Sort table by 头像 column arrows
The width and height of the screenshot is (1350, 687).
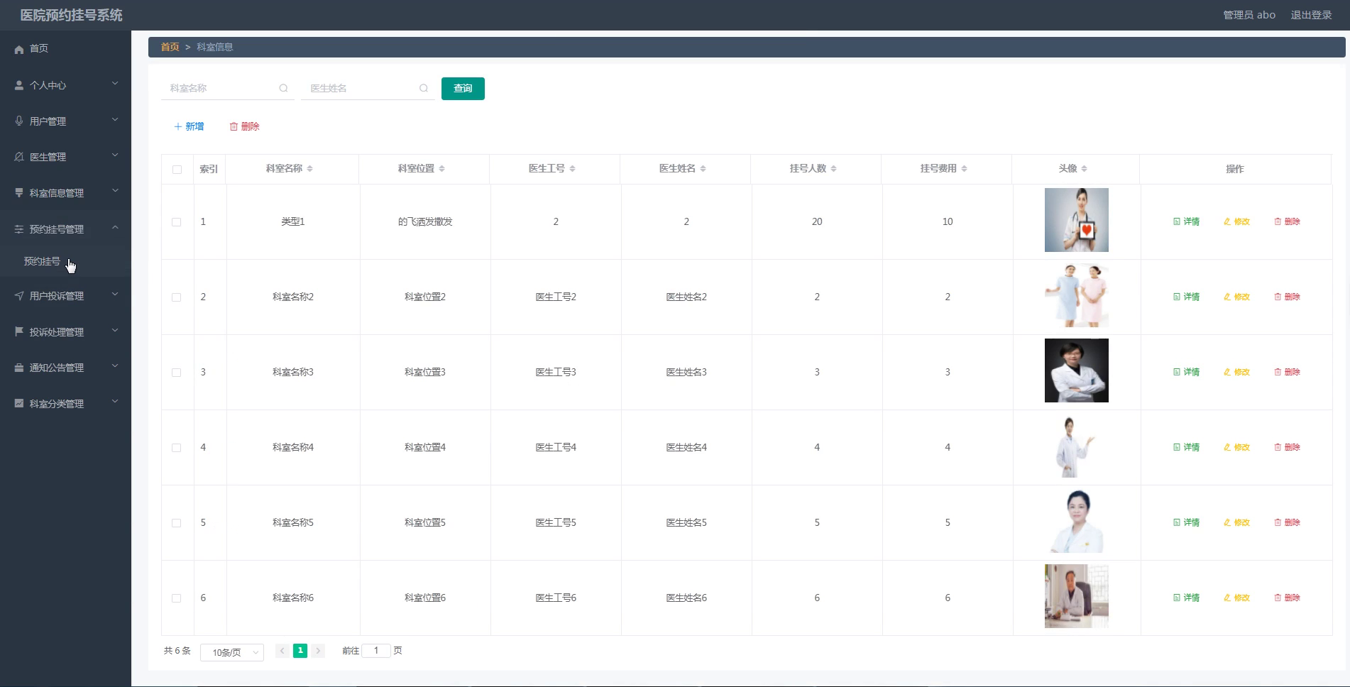tap(1085, 169)
